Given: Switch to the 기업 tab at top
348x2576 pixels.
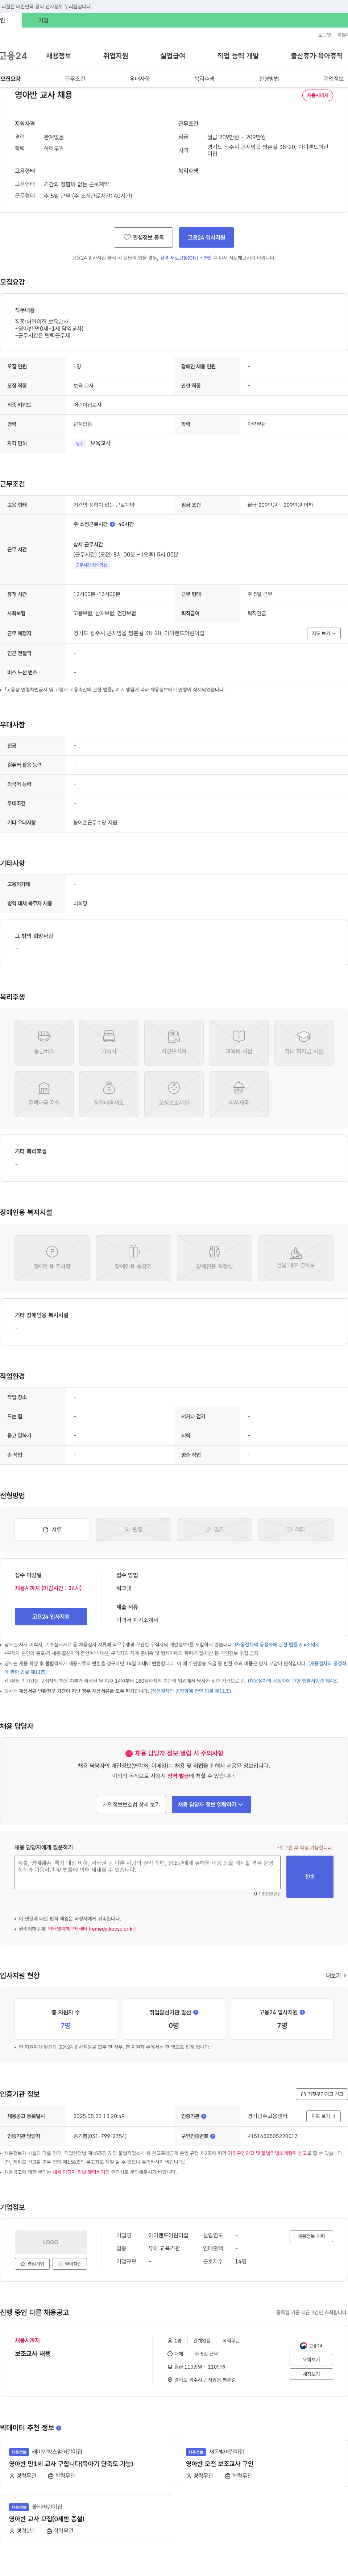Looking at the screenshot, I should tap(43, 20).
